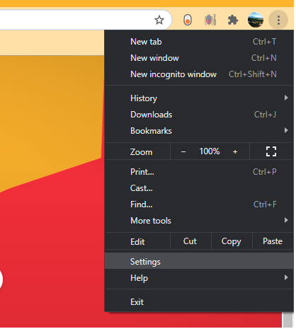Click the Copy button in Edit row

click(232, 242)
